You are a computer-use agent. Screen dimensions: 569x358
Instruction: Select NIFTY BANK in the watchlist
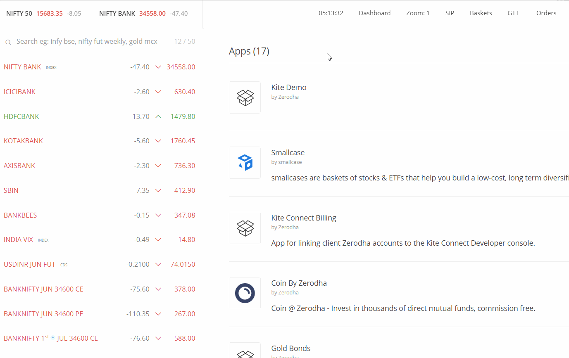[x=22, y=67]
